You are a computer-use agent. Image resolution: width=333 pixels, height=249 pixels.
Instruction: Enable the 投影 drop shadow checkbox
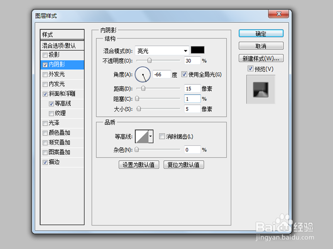point(45,55)
